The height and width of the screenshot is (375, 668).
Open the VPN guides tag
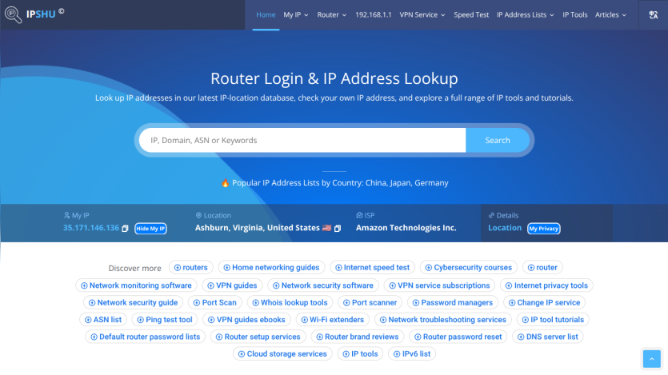pyautogui.click(x=232, y=285)
